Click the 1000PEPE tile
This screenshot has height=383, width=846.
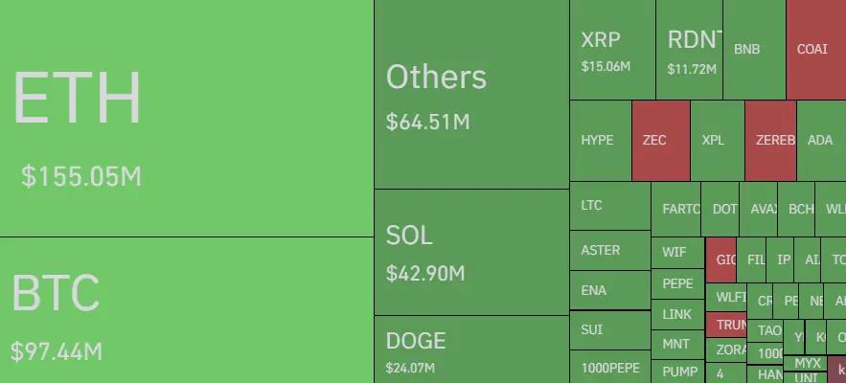point(610,367)
